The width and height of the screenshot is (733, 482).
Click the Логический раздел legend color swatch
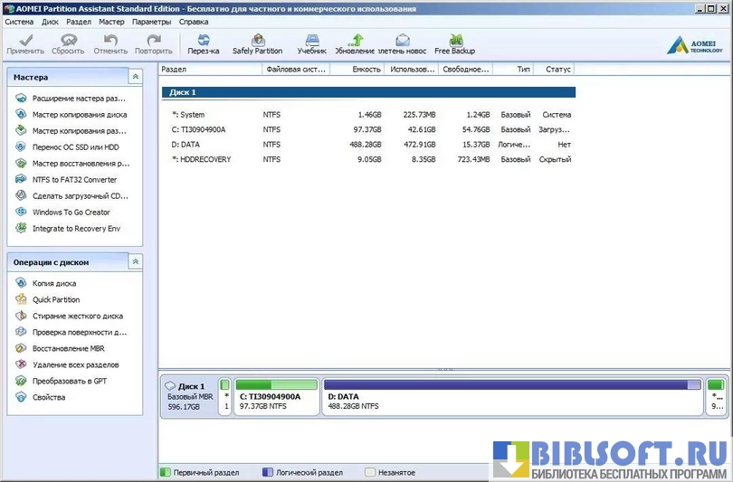tap(268, 473)
